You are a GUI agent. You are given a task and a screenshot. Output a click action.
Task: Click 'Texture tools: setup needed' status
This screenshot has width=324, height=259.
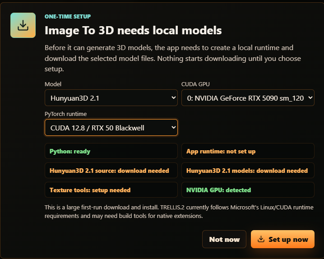[x=111, y=190]
